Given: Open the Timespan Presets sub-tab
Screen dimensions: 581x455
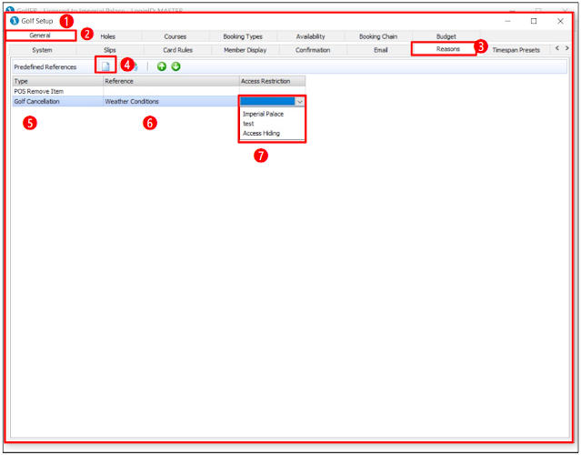Looking at the screenshot, I should (516, 50).
